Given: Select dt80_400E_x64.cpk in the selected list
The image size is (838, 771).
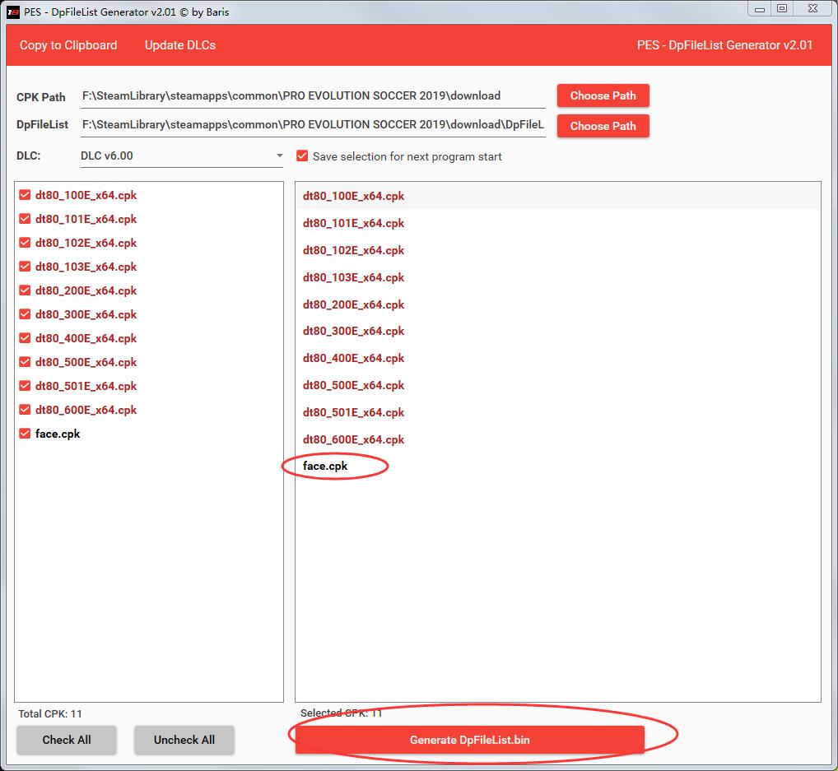Looking at the screenshot, I should [x=558, y=359].
